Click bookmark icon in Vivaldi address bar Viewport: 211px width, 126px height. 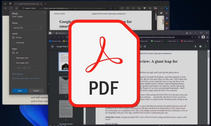click(x=192, y=37)
